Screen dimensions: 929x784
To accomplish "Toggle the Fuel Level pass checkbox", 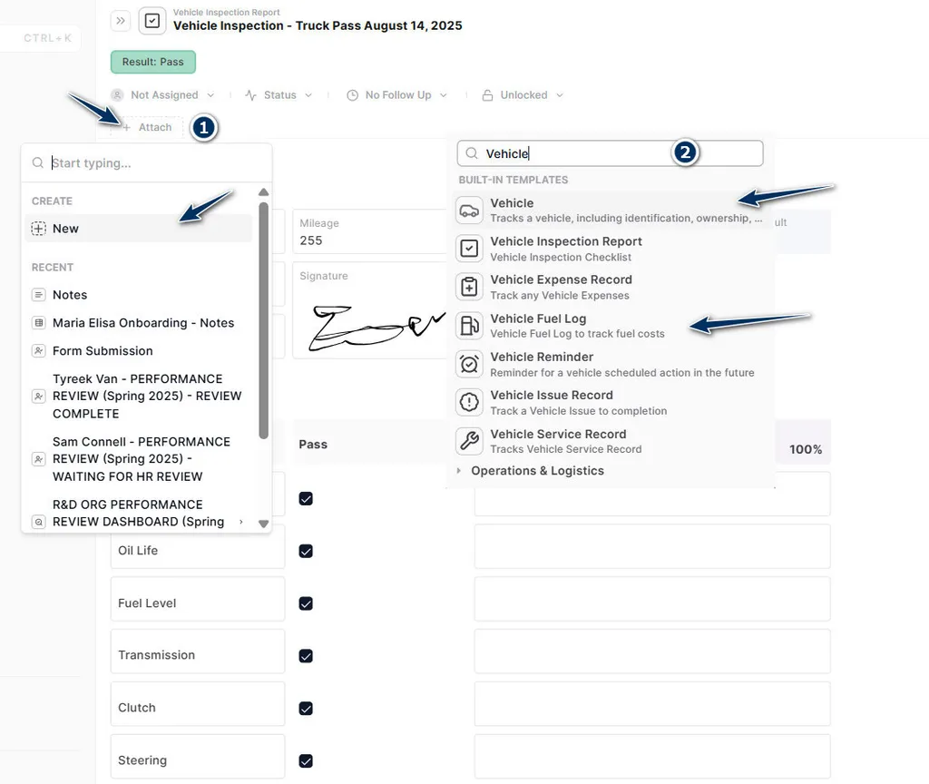I will click(x=306, y=603).
